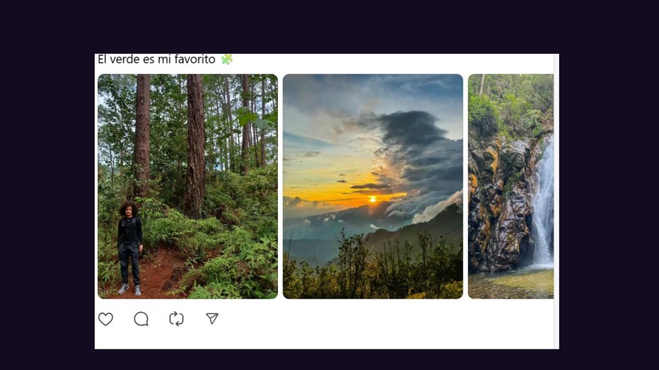The width and height of the screenshot is (659, 370).
Task: Like the post with the heart icon
Action: [106, 319]
